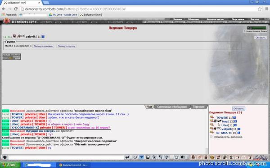This screenshot has width=270, height=168.
Task: Click the music note sound icon
Action: tap(166, 157)
